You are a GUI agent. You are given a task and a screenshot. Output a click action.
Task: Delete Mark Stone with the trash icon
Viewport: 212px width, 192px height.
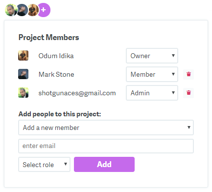[188, 74]
